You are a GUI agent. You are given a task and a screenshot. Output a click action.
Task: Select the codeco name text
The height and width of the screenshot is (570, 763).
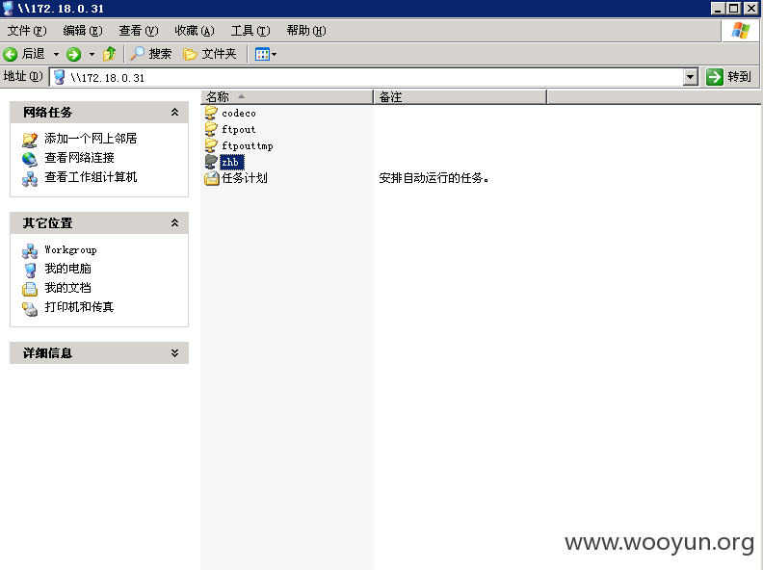(x=239, y=114)
